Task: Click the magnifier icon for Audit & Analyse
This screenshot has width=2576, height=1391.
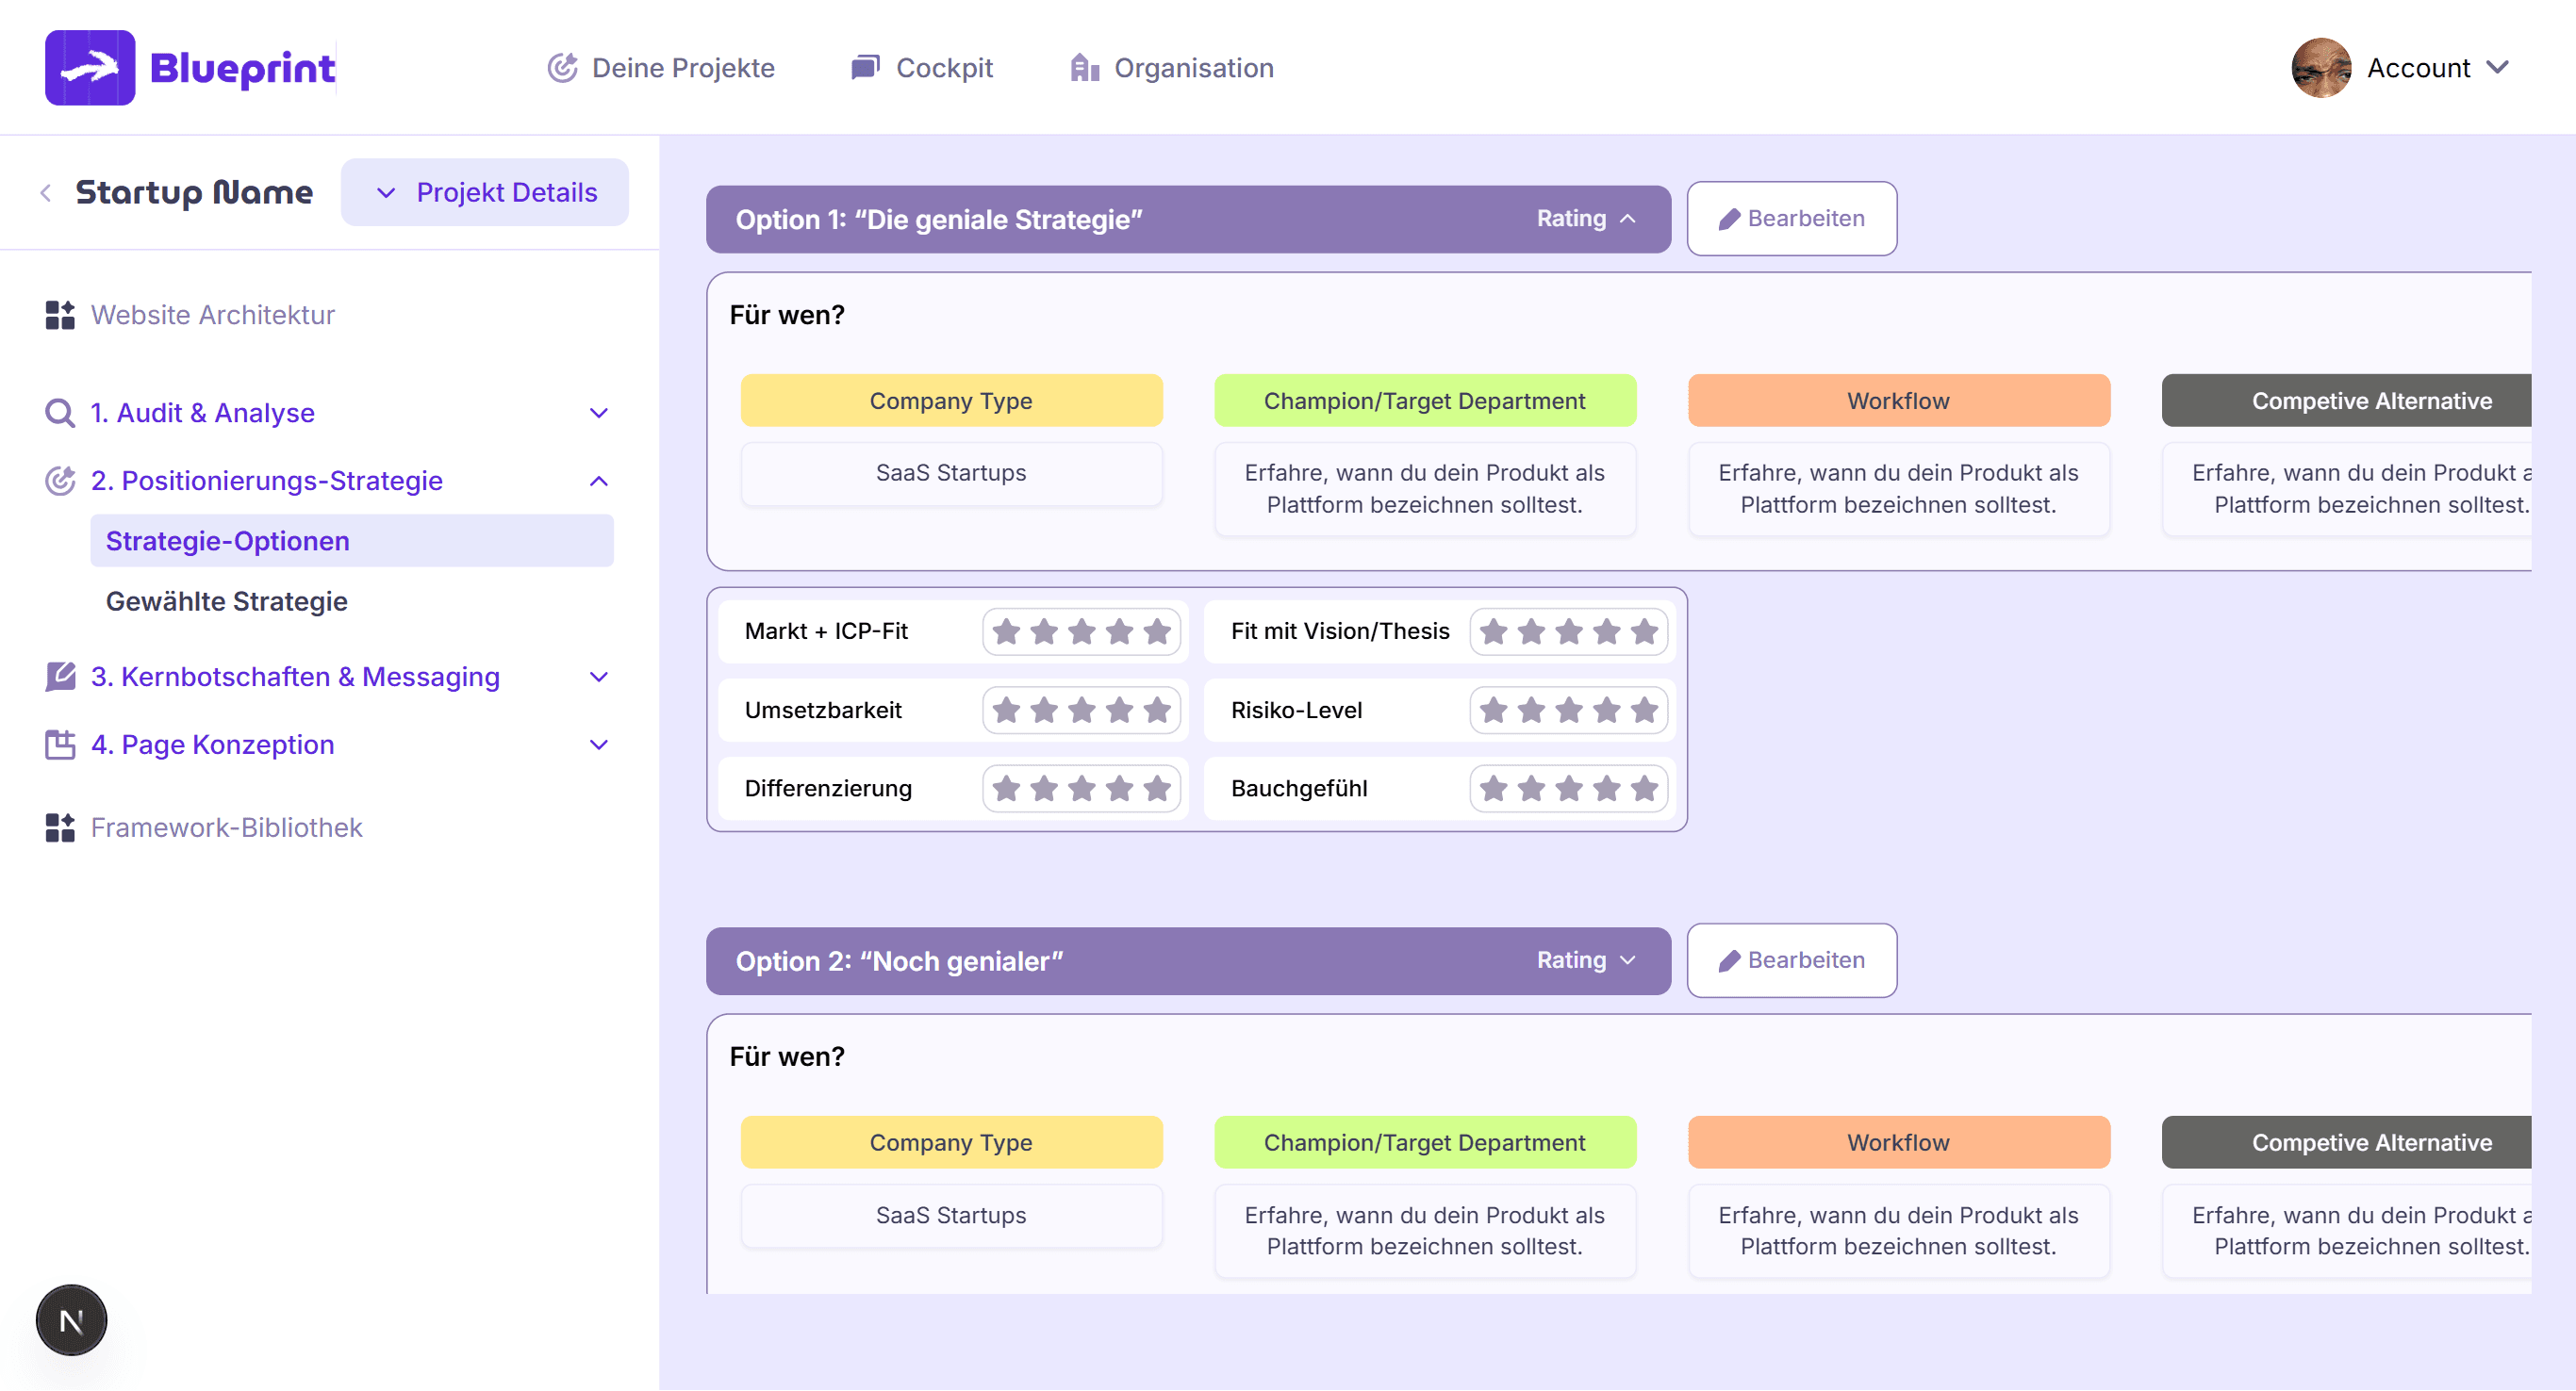Action: [x=60, y=413]
